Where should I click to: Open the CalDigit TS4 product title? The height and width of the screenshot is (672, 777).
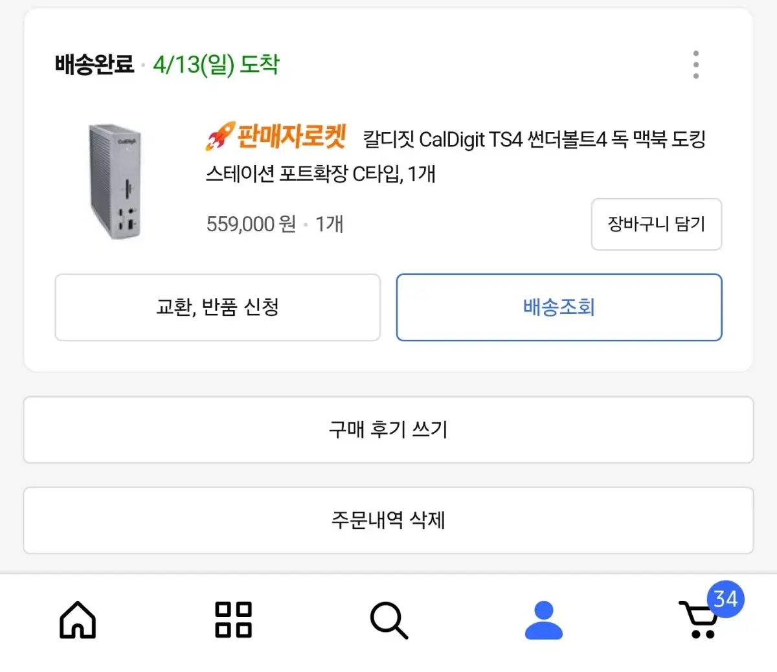coord(534,139)
